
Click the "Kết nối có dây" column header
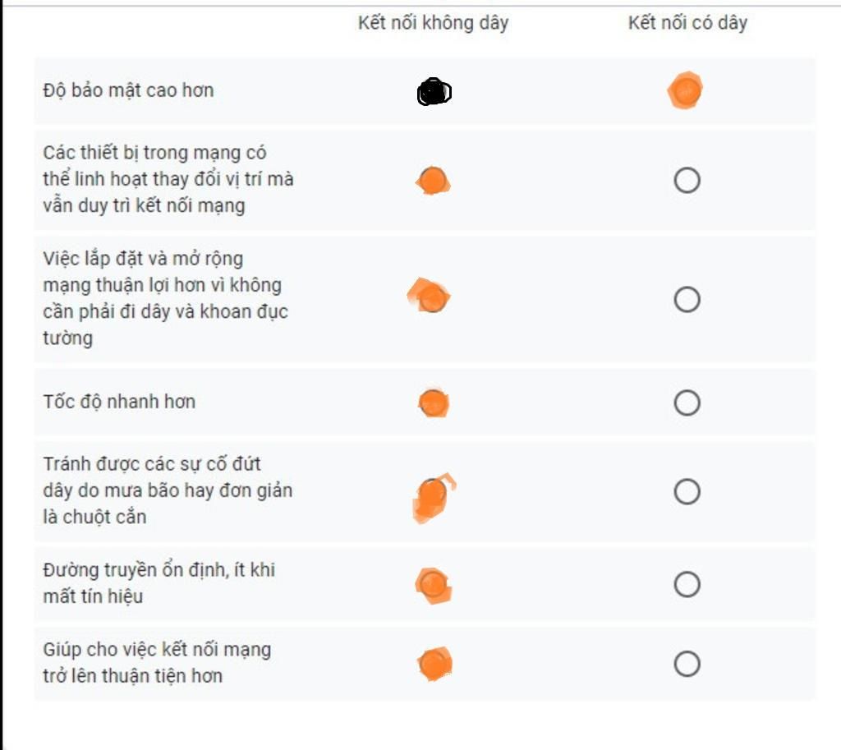(x=687, y=23)
